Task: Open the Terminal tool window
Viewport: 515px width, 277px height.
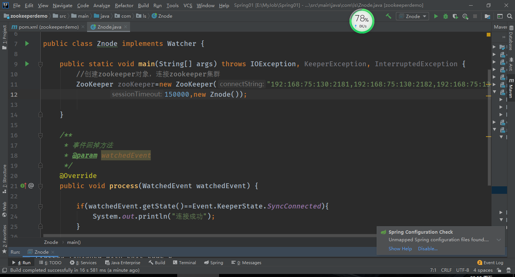Action: pos(184,263)
